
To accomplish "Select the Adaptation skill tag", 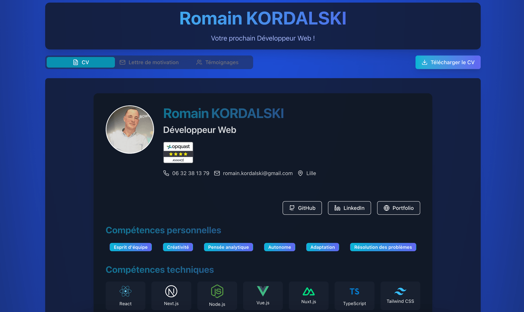I will click(x=323, y=247).
